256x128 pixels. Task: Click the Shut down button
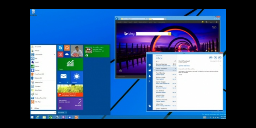pyautogui.click(x=61, y=113)
